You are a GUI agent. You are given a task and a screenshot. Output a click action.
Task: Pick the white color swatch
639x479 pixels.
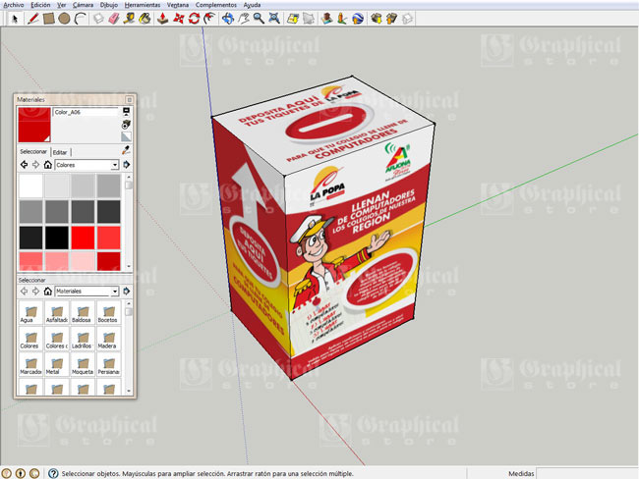tap(31, 186)
